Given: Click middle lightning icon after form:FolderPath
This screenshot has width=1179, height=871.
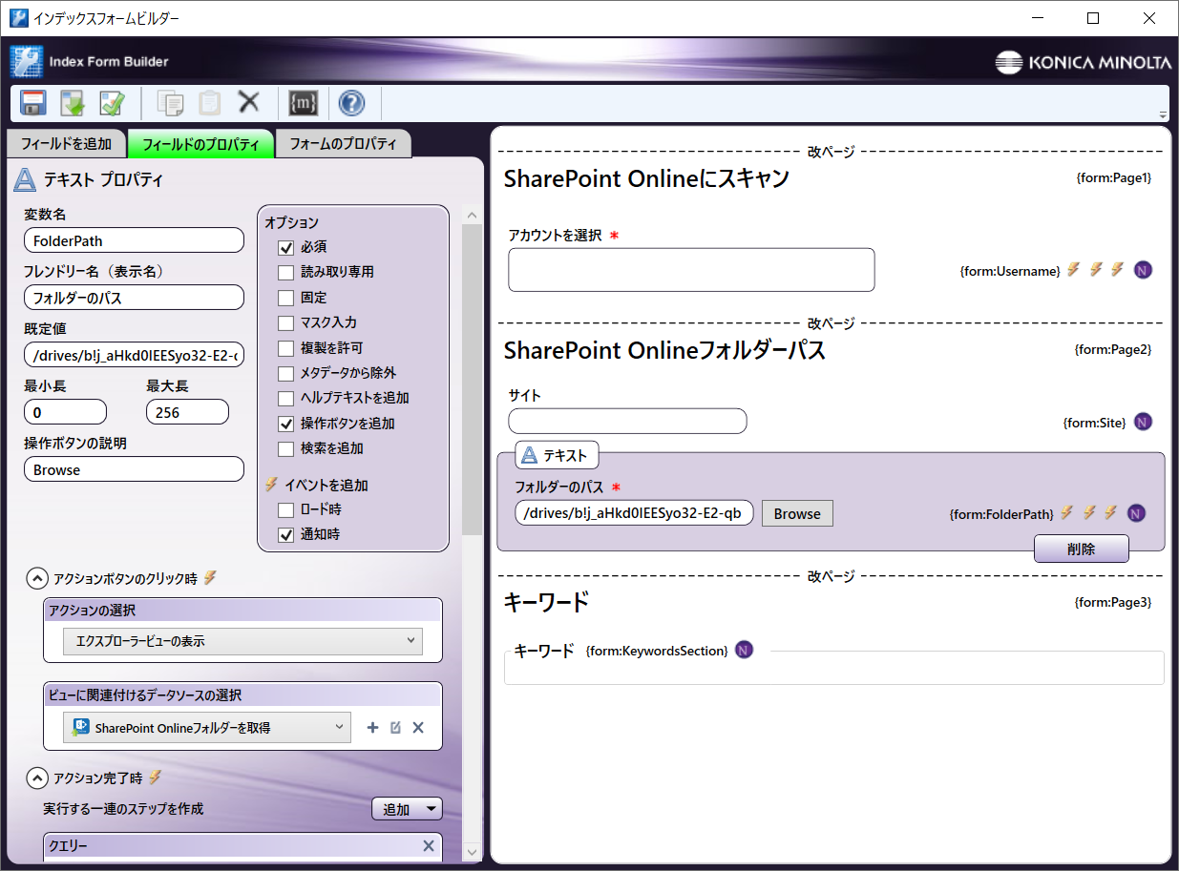Looking at the screenshot, I should click(1088, 513).
